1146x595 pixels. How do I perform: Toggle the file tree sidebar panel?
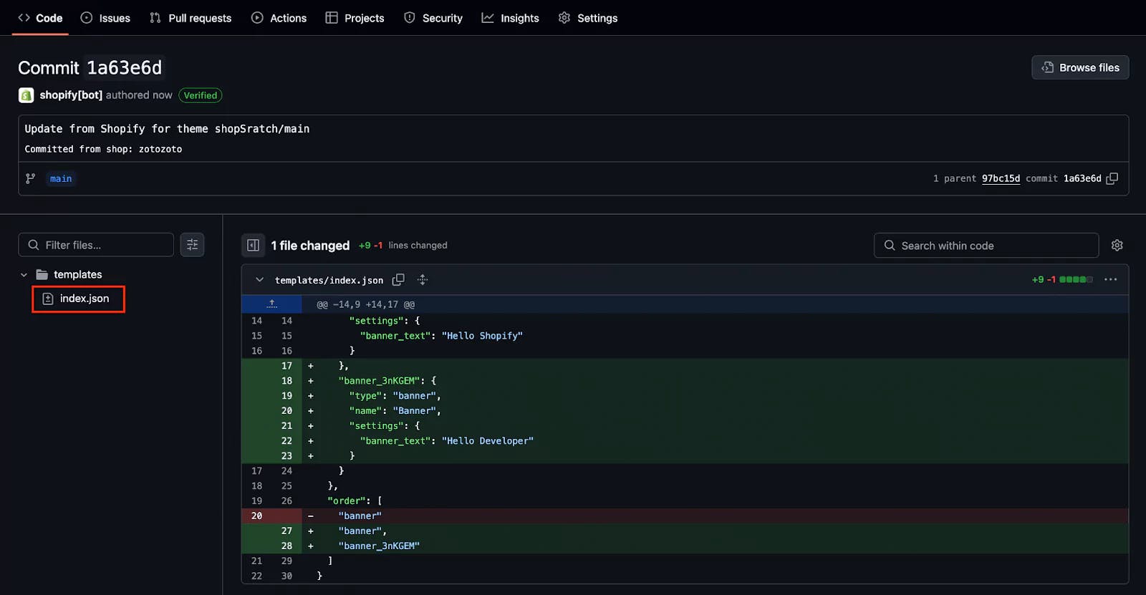[253, 246]
